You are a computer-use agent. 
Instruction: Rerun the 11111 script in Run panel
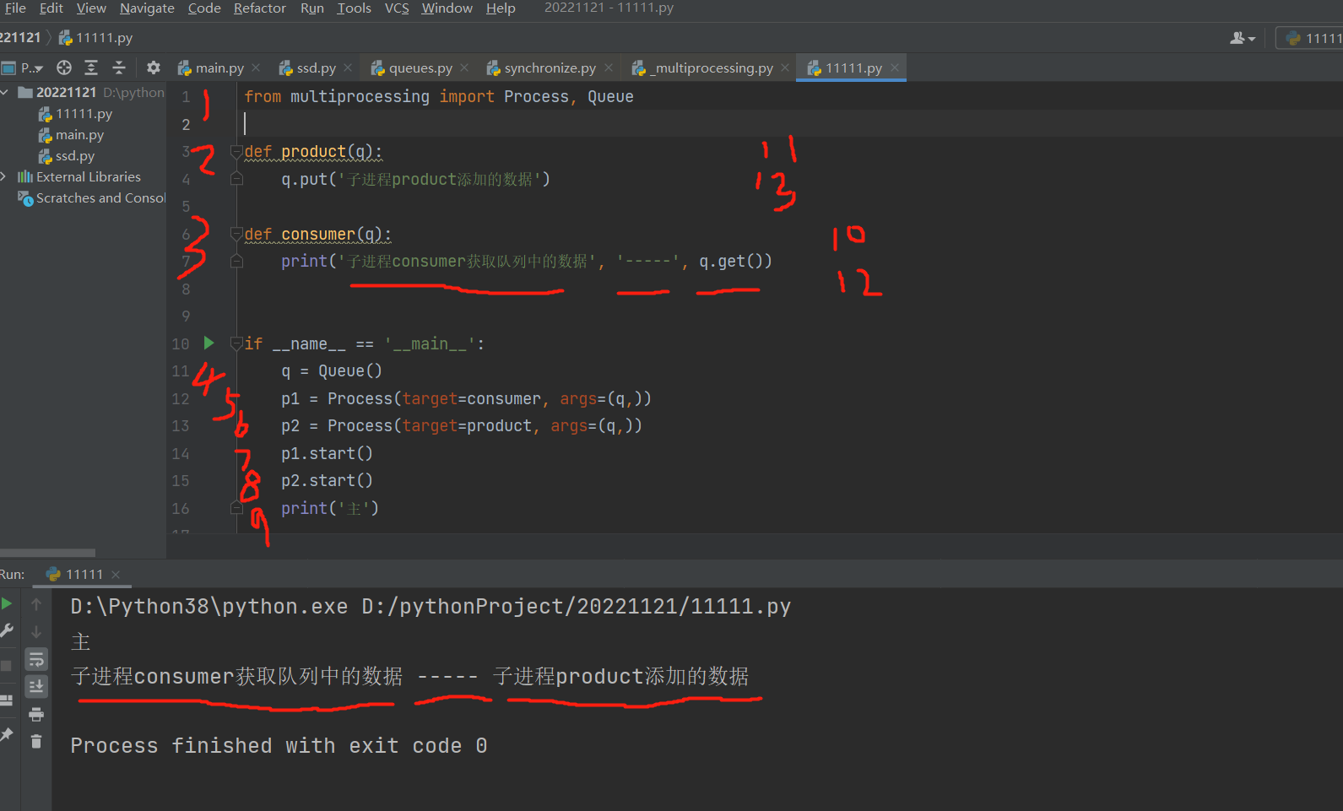pyautogui.click(x=7, y=603)
